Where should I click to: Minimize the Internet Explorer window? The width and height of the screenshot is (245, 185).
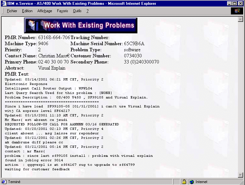coord(229,4)
